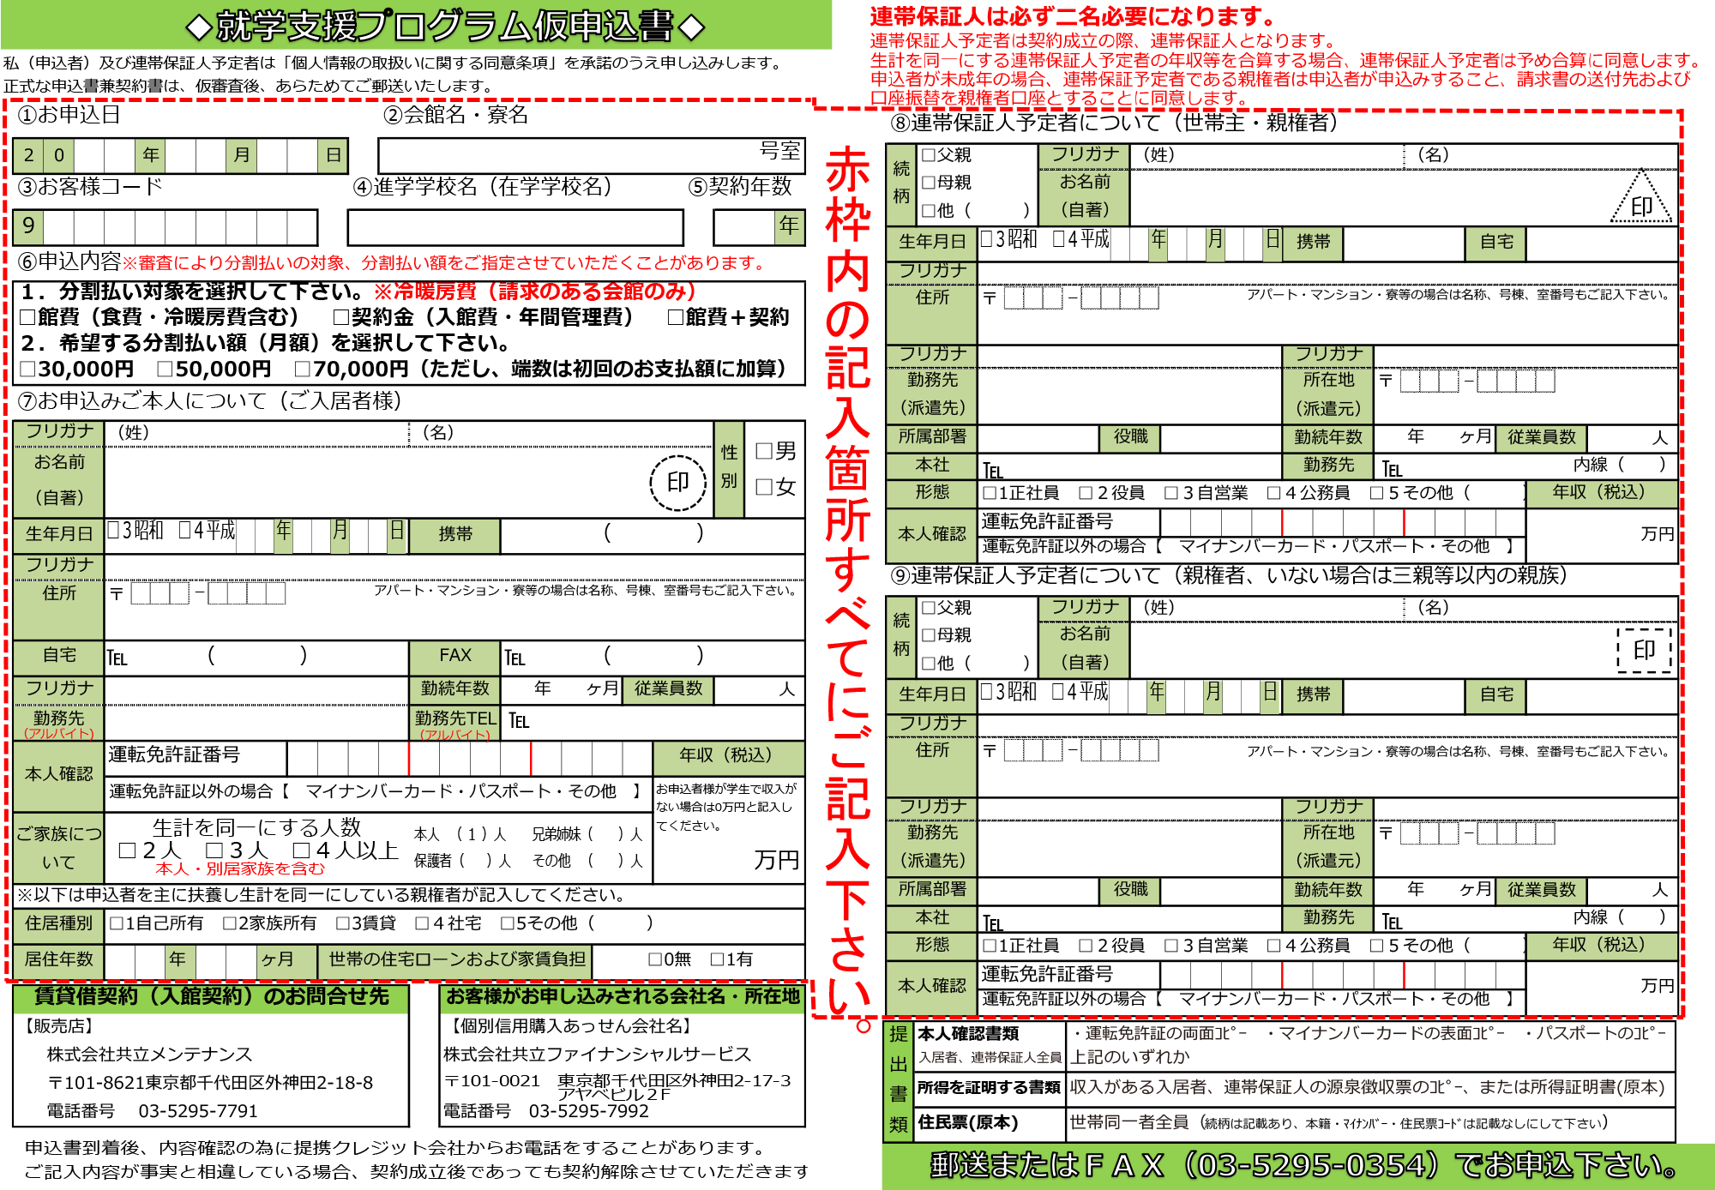Click 住民票(原本) document label
1715x1190 pixels.
click(x=967, y=1122)
